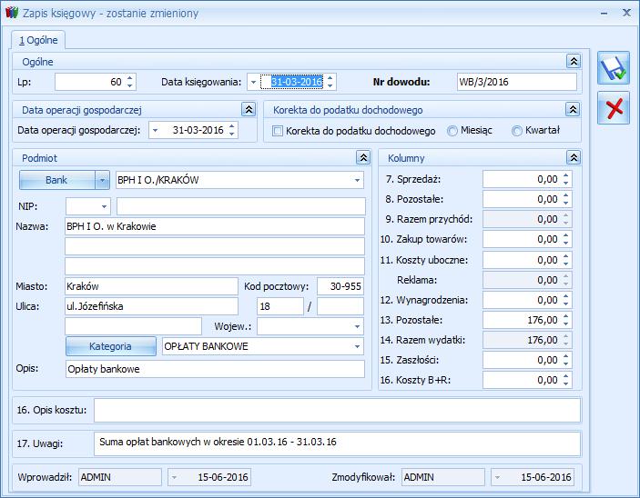Open the Bank button's dropdown arrow
Viewport: 640px width, 498px height.
pos(103,180)
